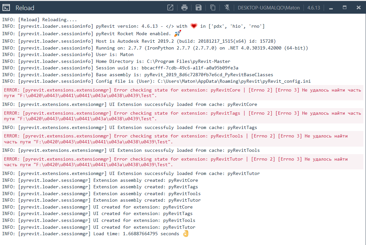Toggle the keep-on-top pin
This screenshot has height=245, width=366.
(x=227, y=7)
